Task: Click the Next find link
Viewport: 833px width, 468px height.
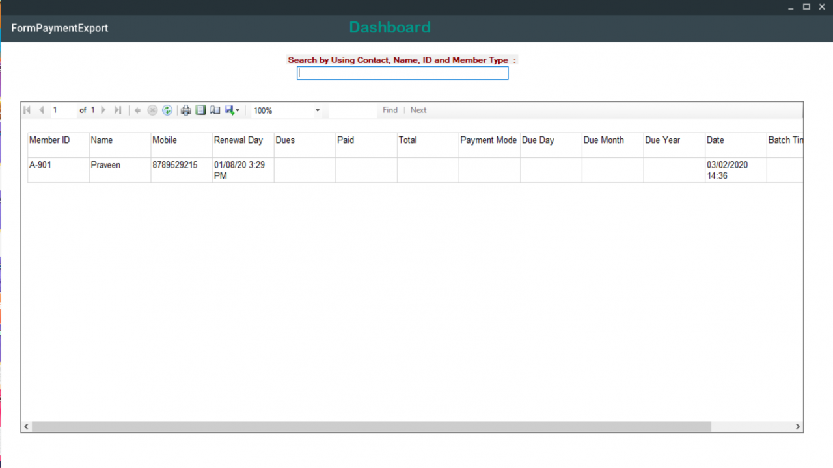Action: click(x=418, y=110)
